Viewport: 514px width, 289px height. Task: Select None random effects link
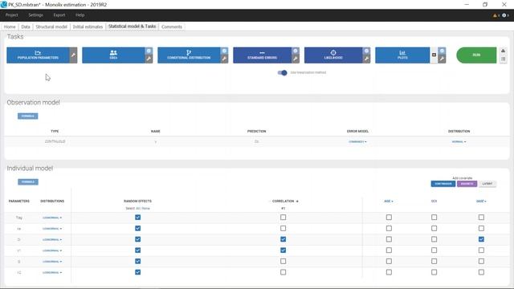coord(146,209)
